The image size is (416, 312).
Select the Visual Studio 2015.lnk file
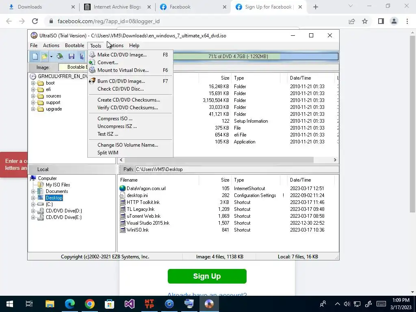pos(148,223)
